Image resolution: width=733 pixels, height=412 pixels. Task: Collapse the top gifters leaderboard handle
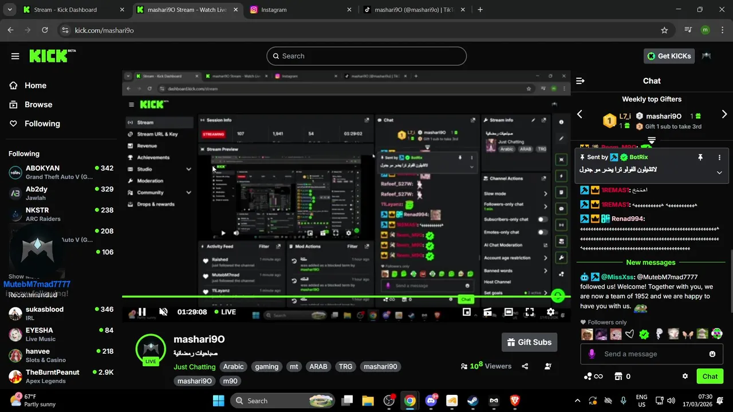[652, 140]
